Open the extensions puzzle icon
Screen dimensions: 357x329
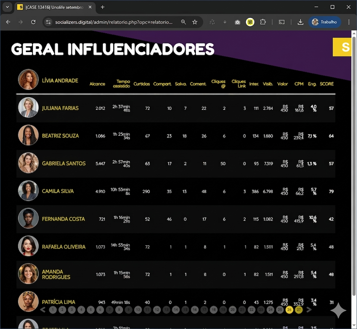tap(263, 22)
